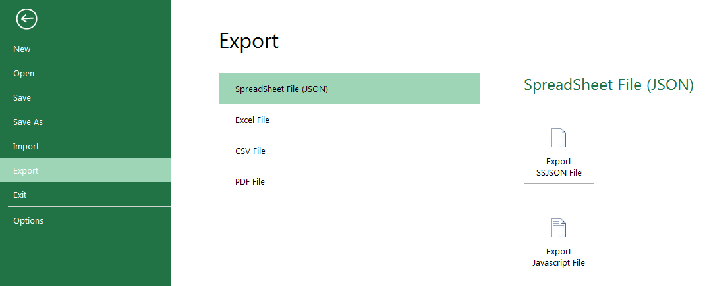
Task: Pick the CSV File export type
Action: (349, 151)
